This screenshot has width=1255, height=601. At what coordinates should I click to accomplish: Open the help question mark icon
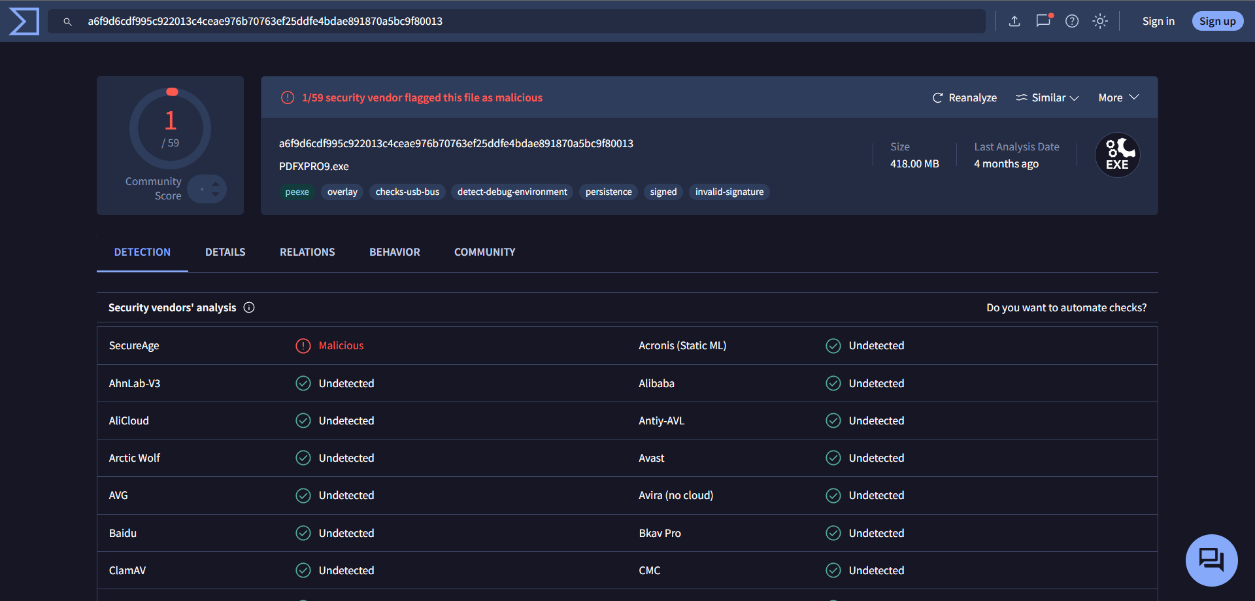coord(1072,22)
